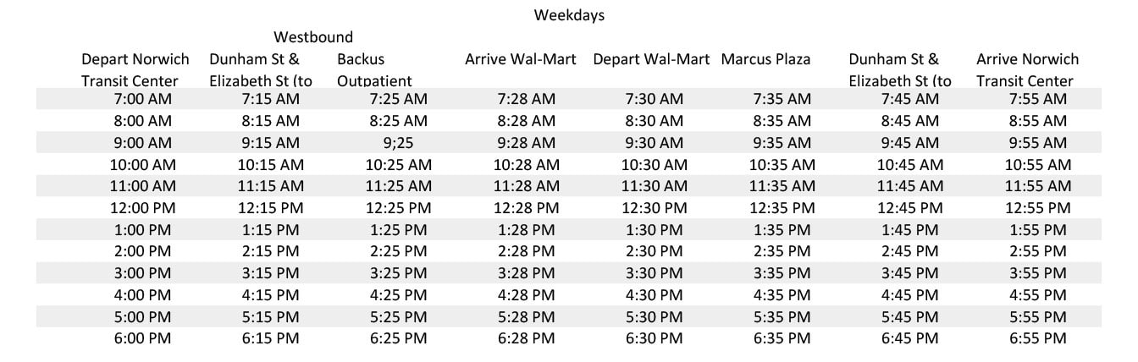Select the 9;25 Backus Outpatient entry
Image resolution: width=1138 pixels, height=362 pixels.
398,143
